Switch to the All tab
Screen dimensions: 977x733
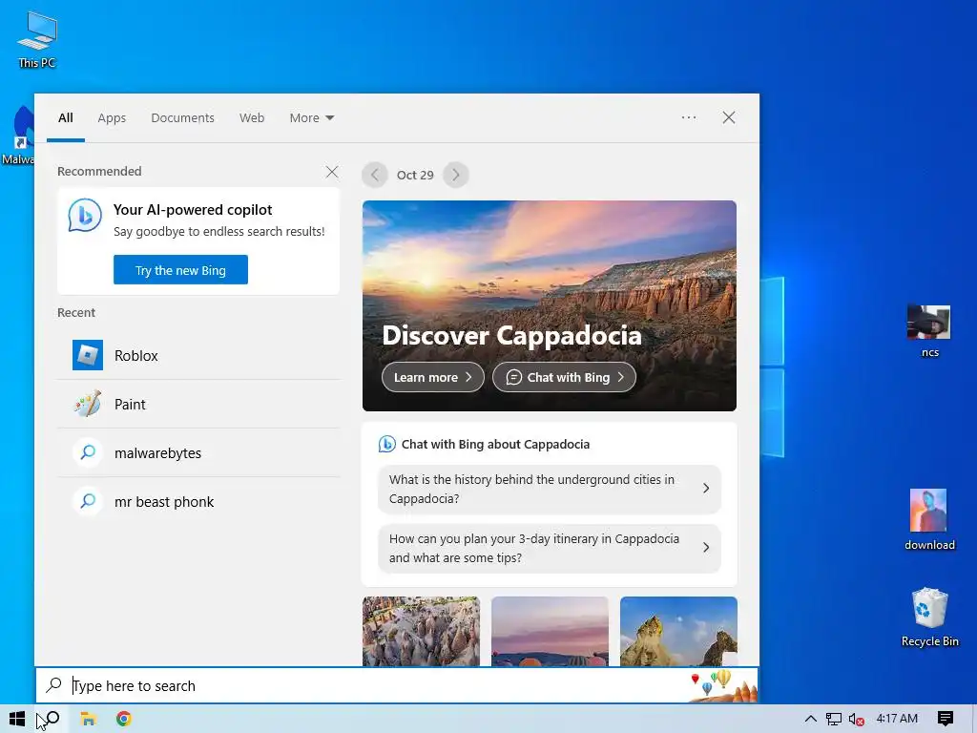(x=66, y=117)
